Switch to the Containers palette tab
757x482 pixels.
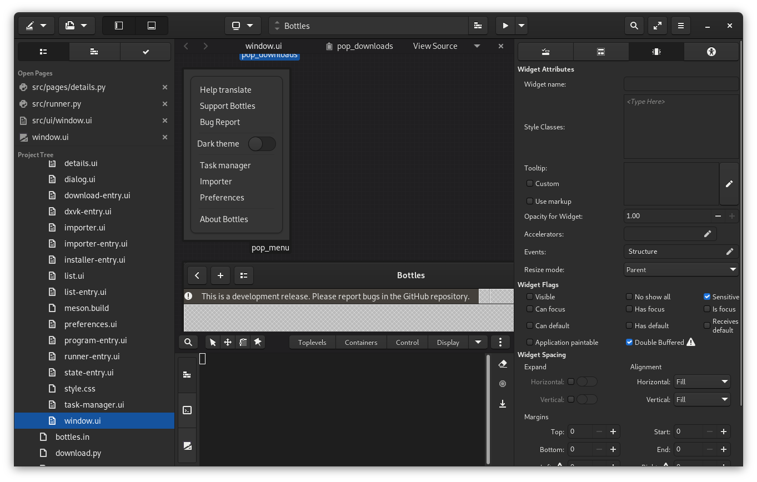[361, 342]
